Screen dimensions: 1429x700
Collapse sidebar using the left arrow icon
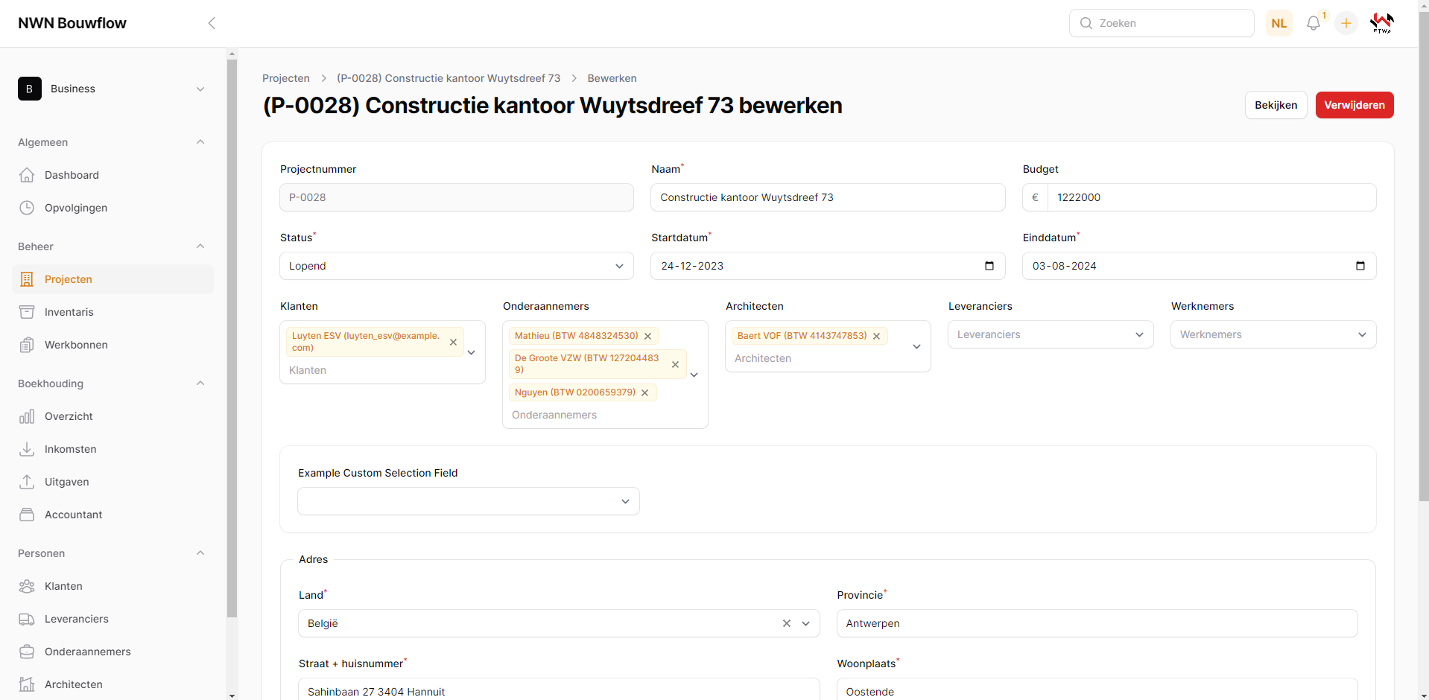(x=212, y=23)
